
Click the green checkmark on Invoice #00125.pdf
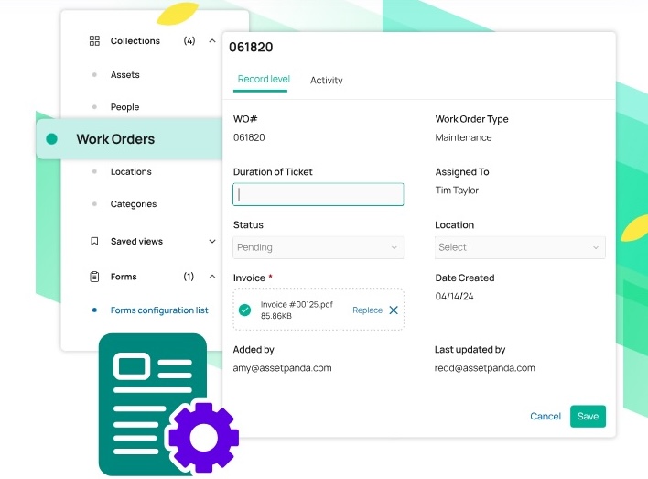tap(245, 310)
